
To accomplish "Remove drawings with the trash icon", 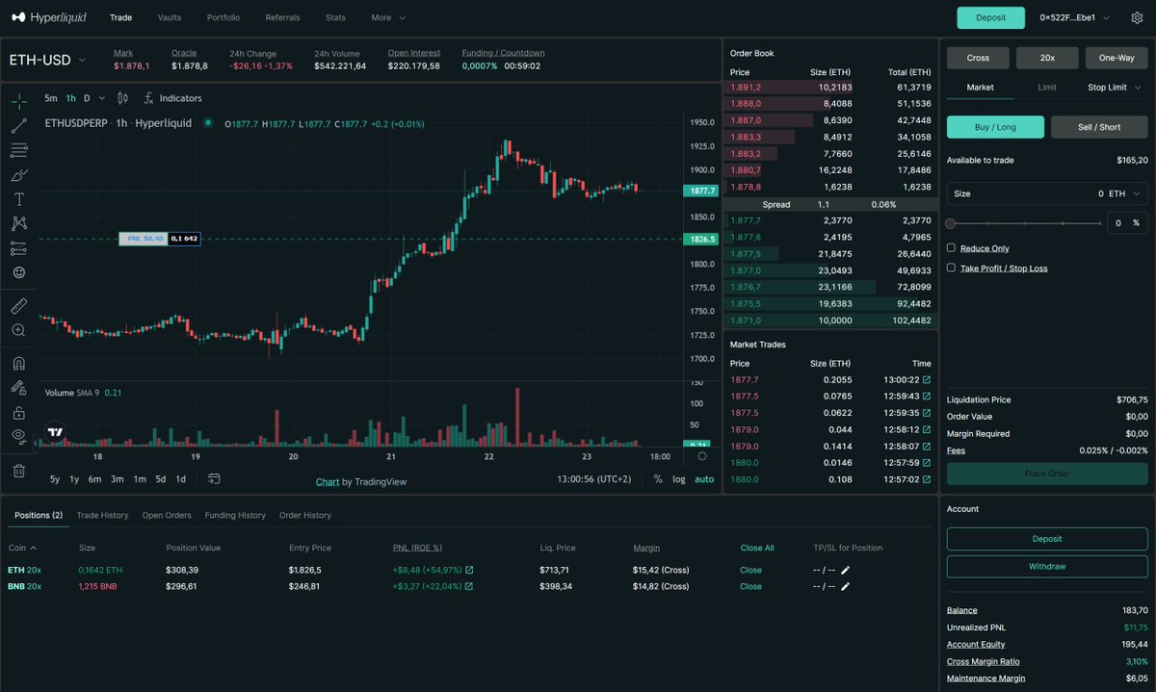I will 18,471.
